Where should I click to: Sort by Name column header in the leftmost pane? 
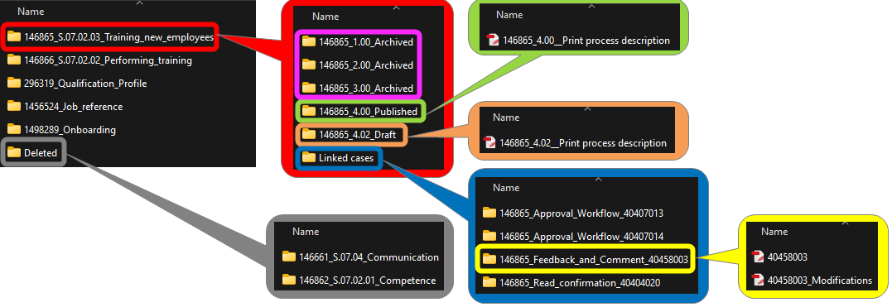(31, 11)
